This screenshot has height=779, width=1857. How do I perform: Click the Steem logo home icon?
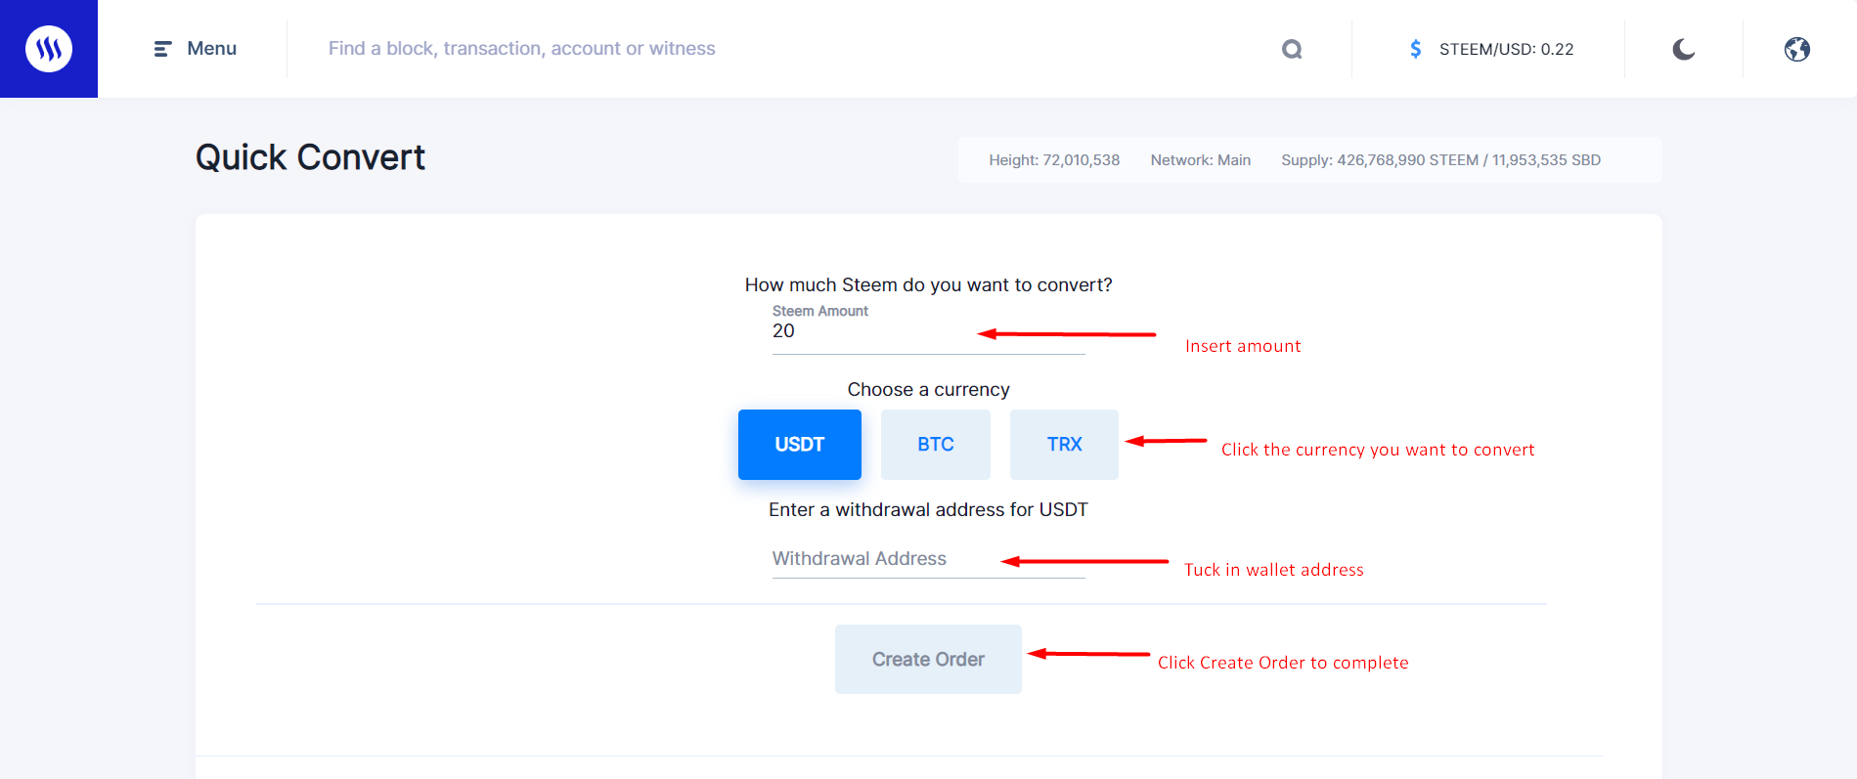click(49, 49)
